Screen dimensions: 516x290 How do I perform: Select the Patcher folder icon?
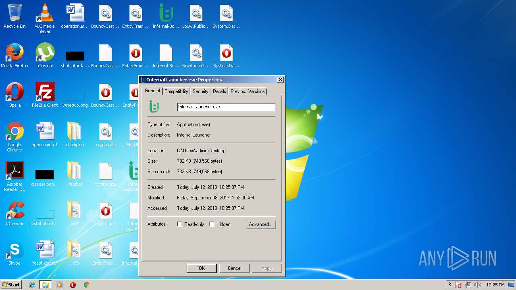[75, 174]
